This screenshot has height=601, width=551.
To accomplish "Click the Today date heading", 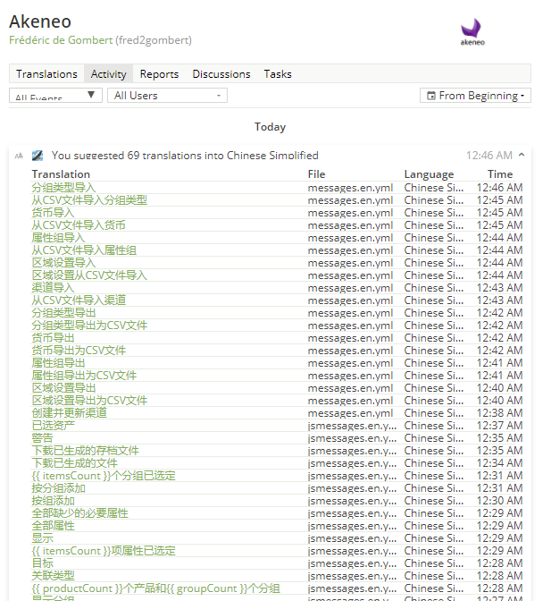I will click(271, 127).
